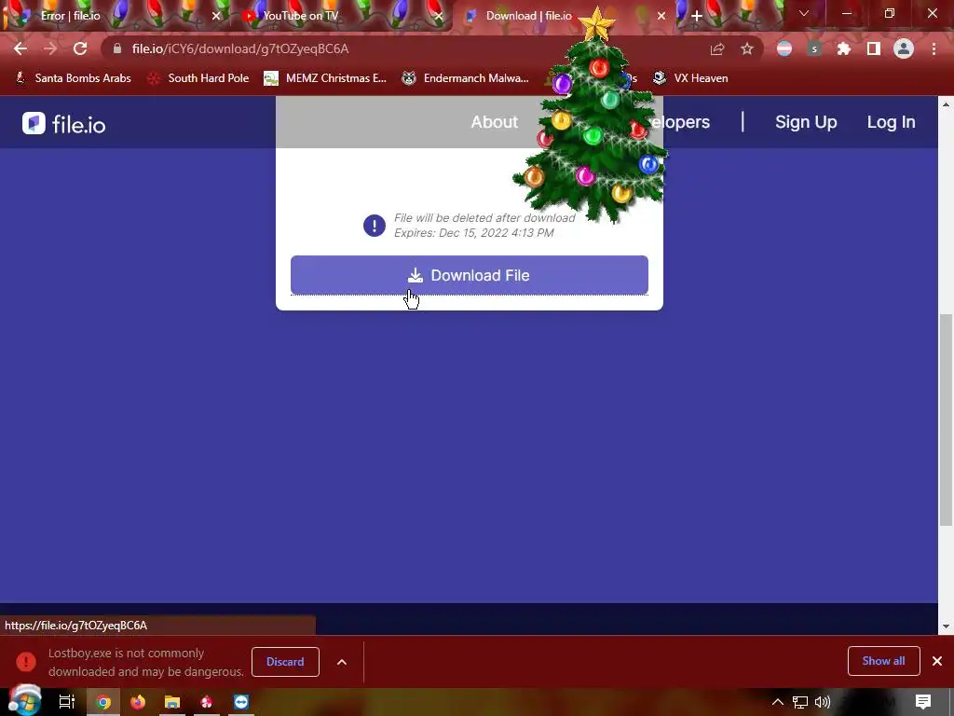Open network icon in system tray
Viewport: 954px width, 716px height.
coord(800,703)
